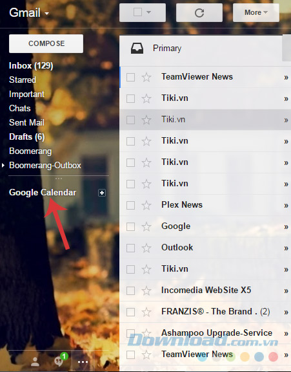Star the Plex News email
The width and height of the screenshot is (291, 372).
146,205
